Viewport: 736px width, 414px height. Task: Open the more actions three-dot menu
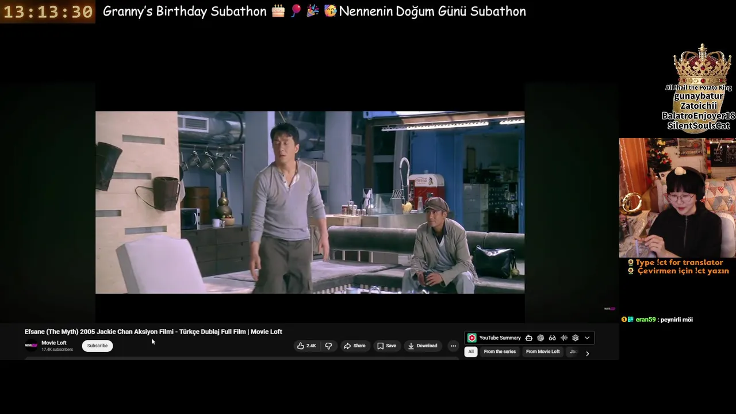pos(453,346)
